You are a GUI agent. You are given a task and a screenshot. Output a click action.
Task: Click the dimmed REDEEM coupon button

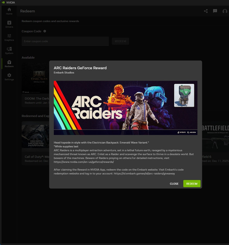120,41
